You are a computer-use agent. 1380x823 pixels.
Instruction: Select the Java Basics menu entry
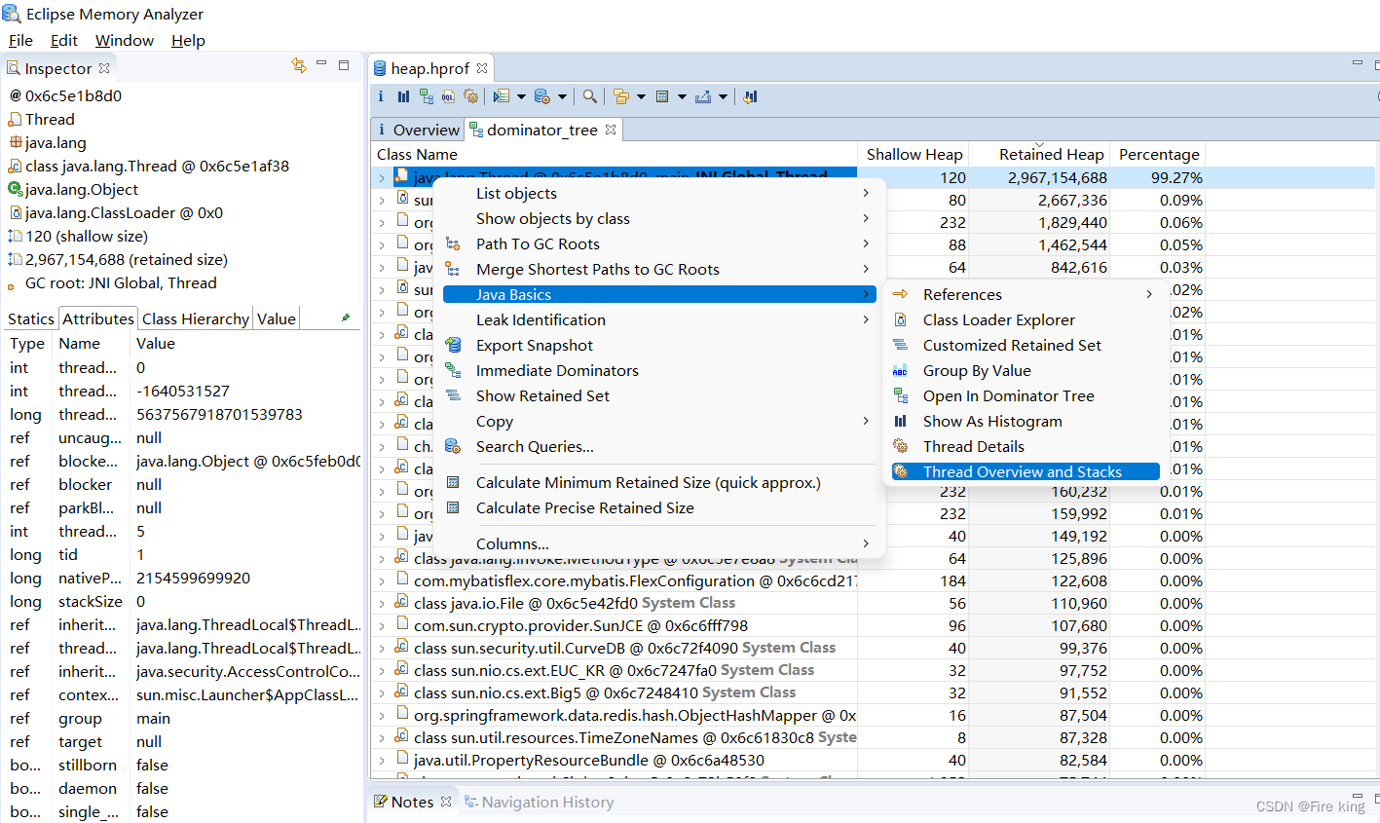pyautogui.click(x=658, y=294)
